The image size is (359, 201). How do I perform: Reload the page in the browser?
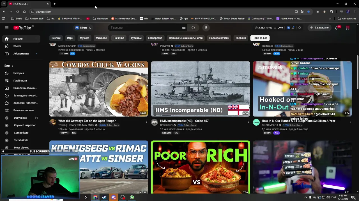(x=17, y=12)
